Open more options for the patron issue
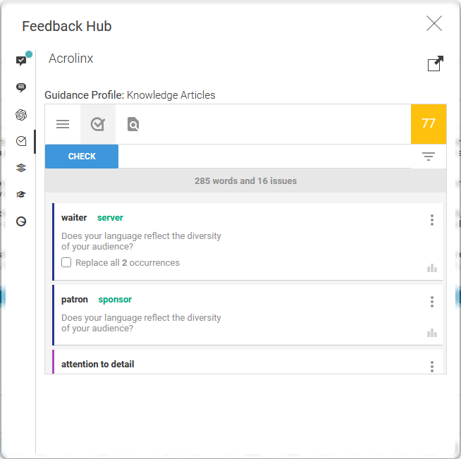This screenshot has width=461, height=459. [432, 302]
